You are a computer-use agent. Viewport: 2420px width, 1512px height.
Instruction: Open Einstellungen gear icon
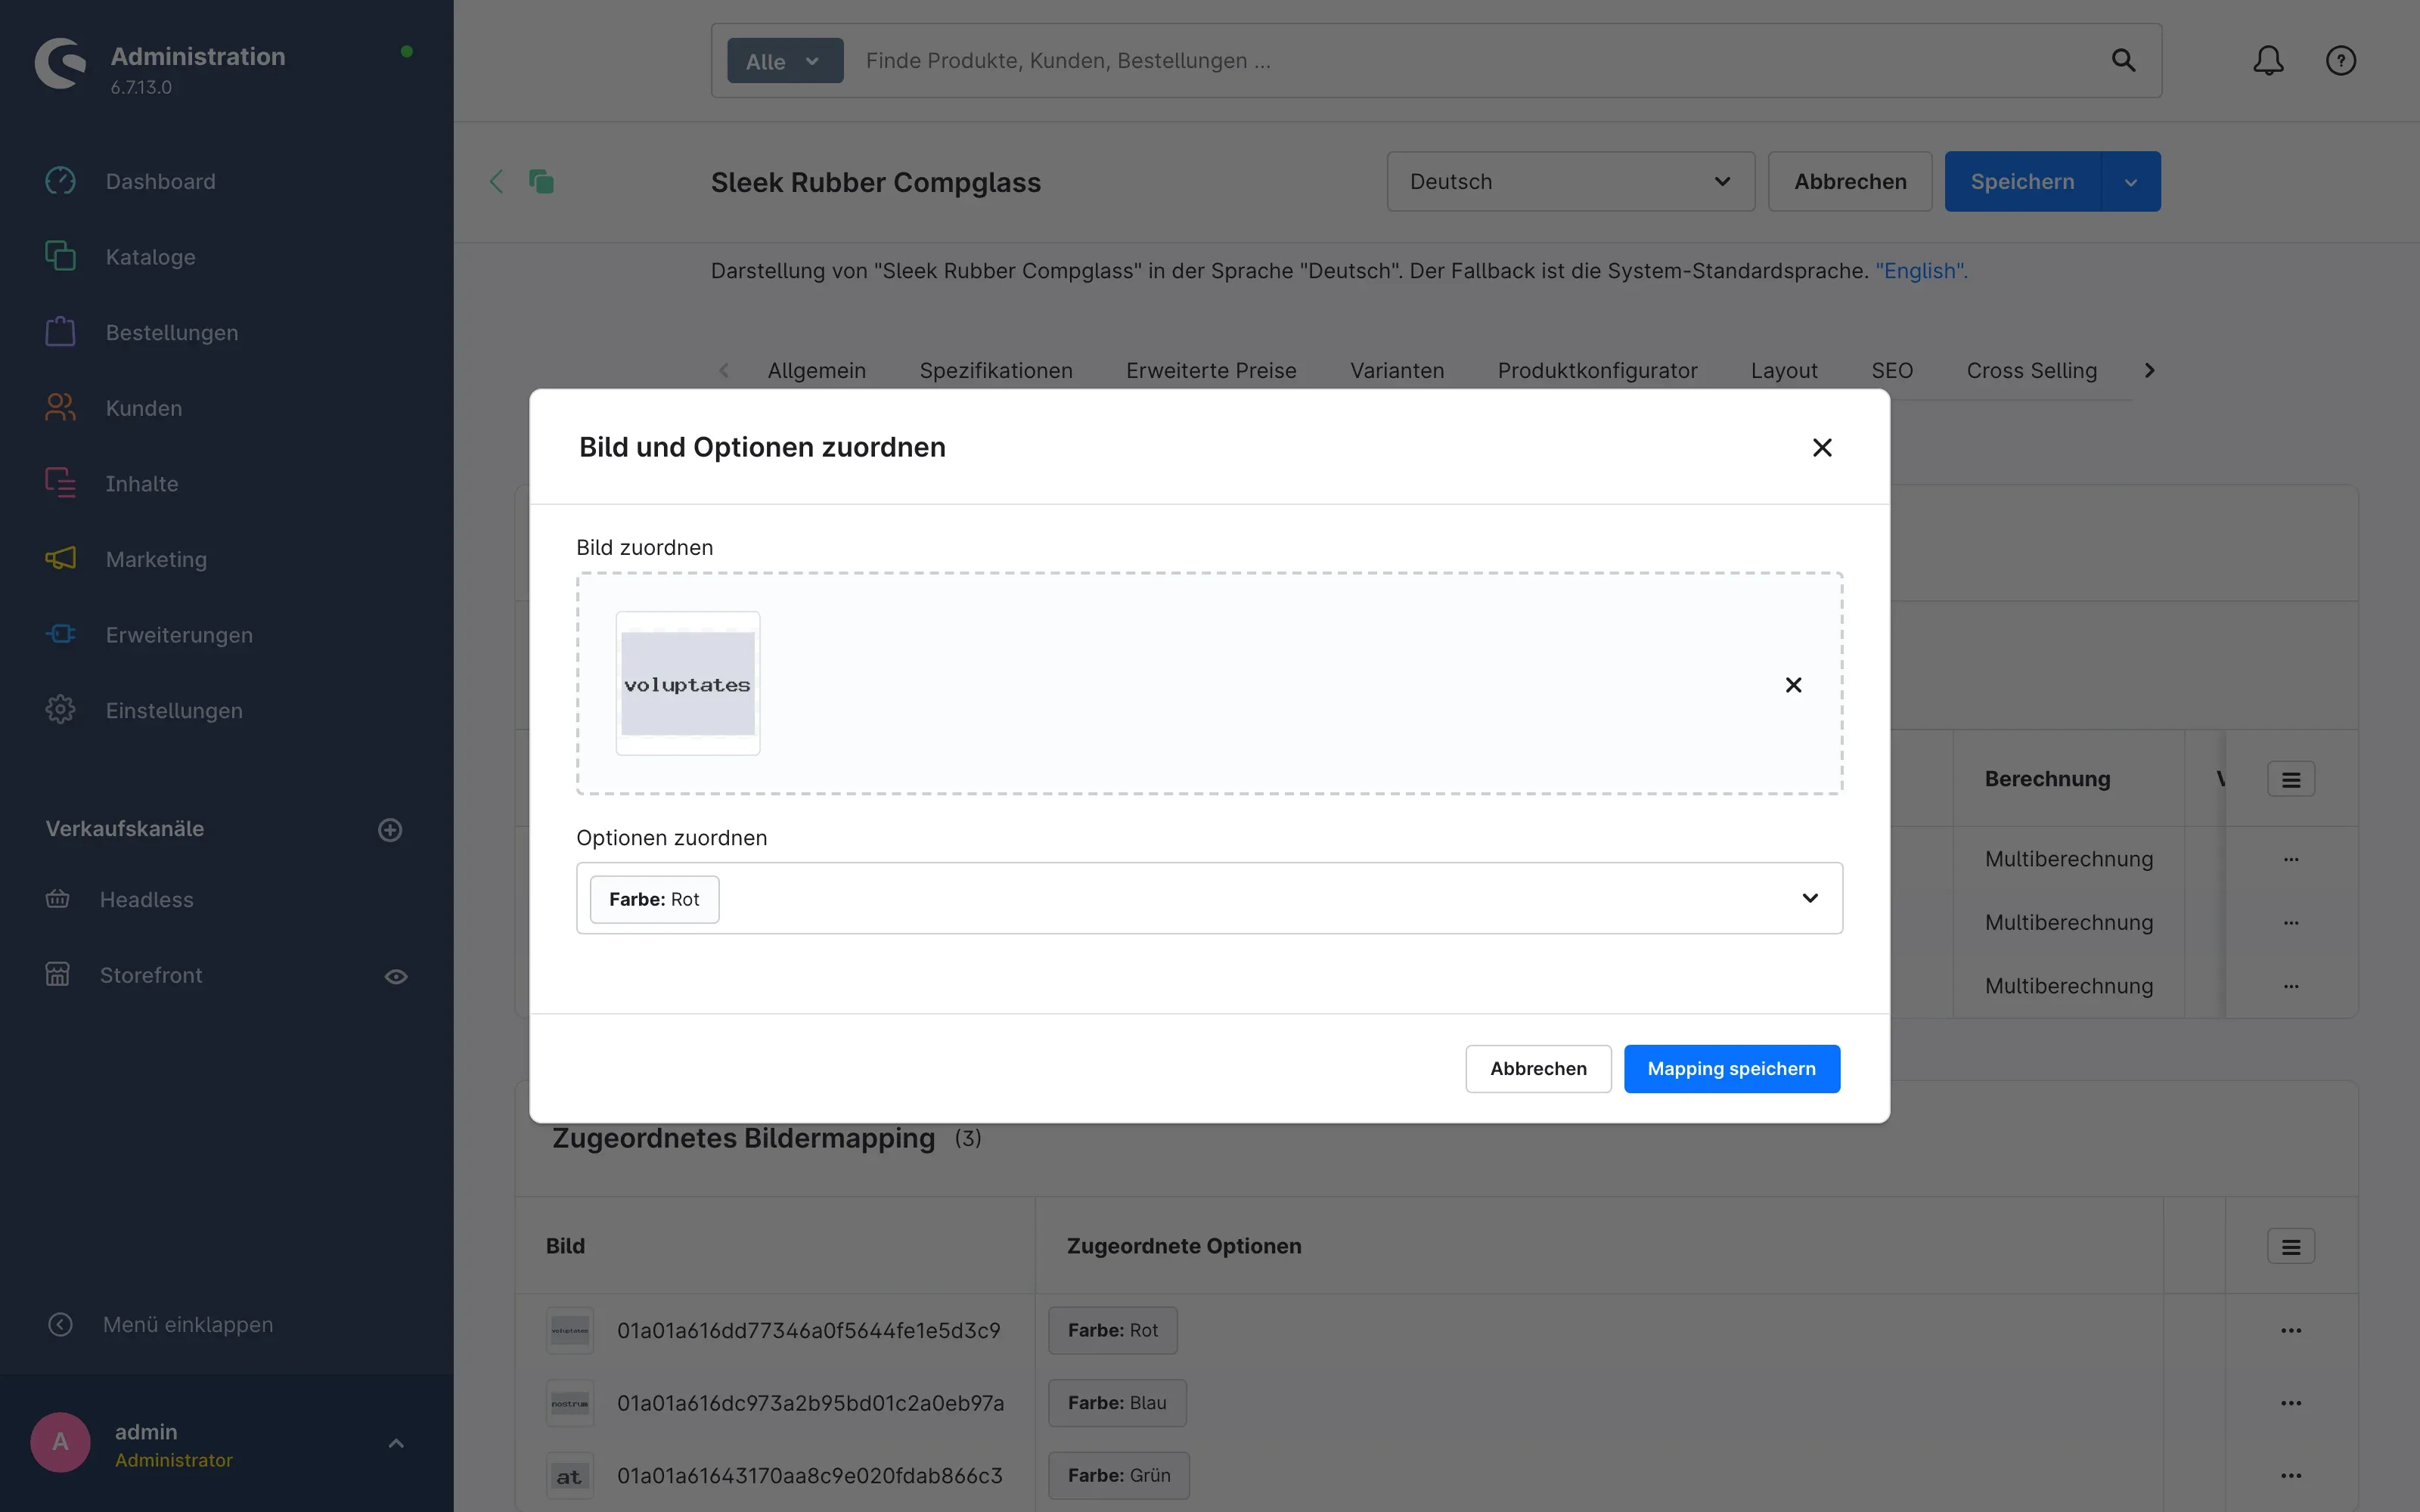click(x=60, y=710)
